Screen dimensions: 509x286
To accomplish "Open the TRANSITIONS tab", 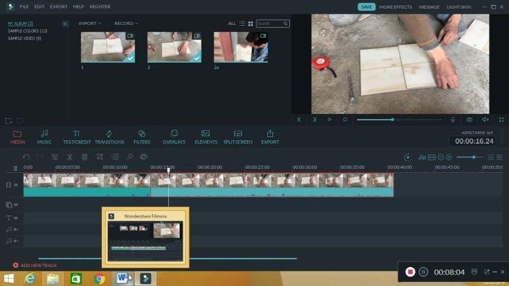I will [x=109, y=137].
